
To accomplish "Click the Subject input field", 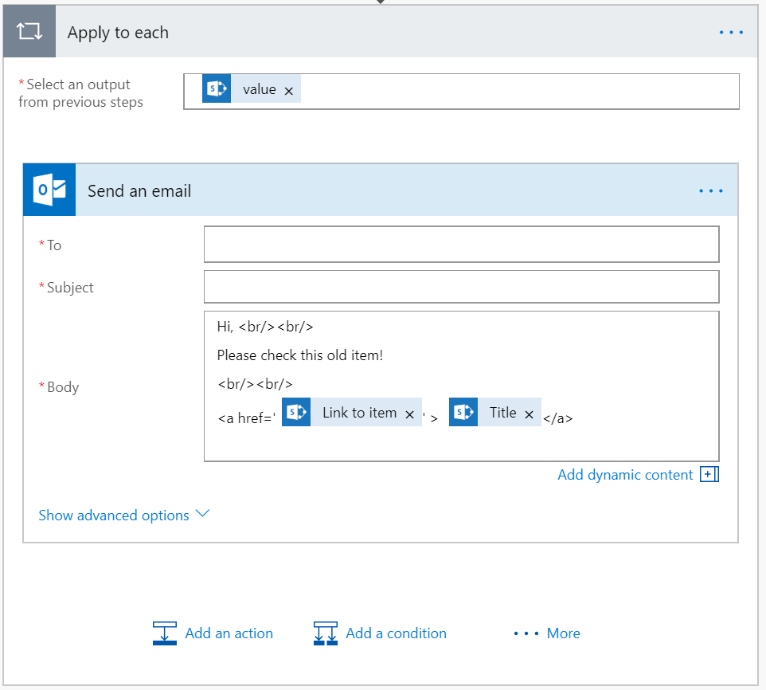I will point(461,286).
